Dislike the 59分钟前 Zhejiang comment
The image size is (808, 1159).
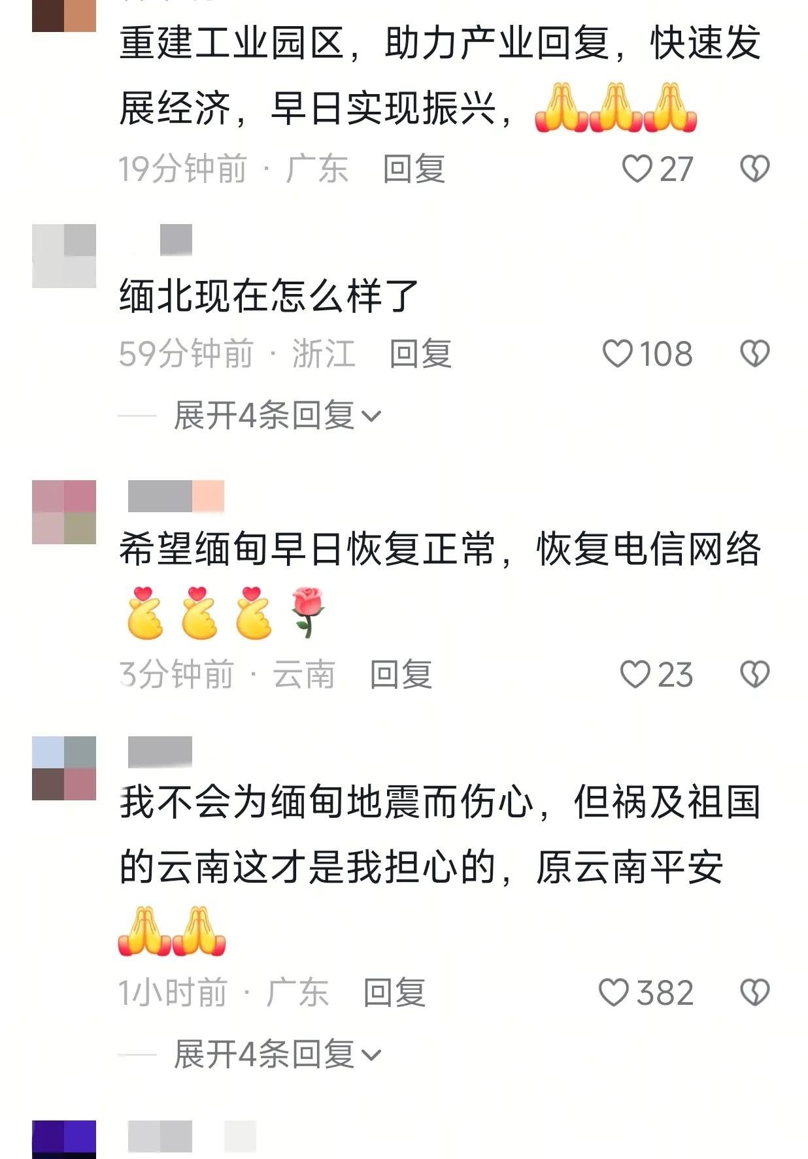(754, 353)
